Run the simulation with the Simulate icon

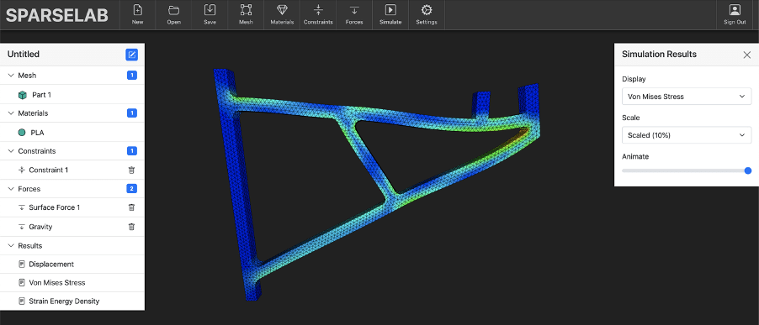390,10
